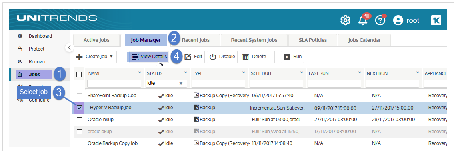Screen dimensions: 464x159
Task: Click the LAST RUN filter input field
Action: (334, 84)
